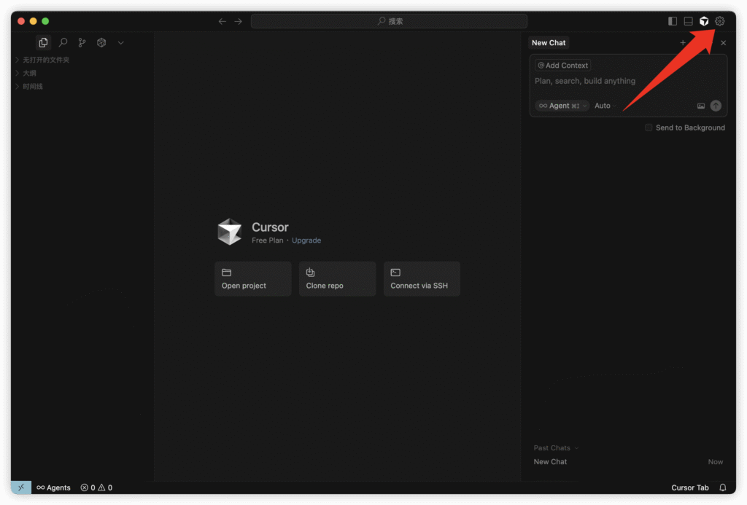The image size is (747, 505).
Task: Open the Source Control branch icon
Action: (x=82, y=43)
